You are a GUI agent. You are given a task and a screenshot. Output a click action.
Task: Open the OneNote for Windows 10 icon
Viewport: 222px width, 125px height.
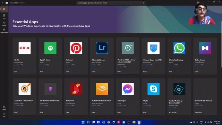click(50, 89)
